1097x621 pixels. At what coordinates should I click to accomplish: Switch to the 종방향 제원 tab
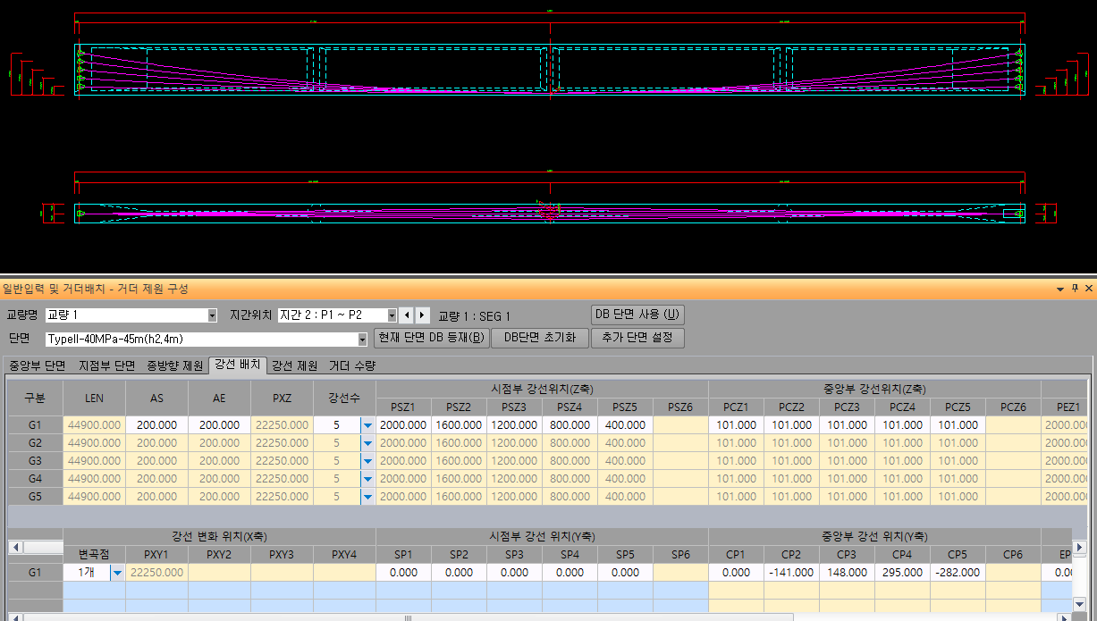click(174, 365)
